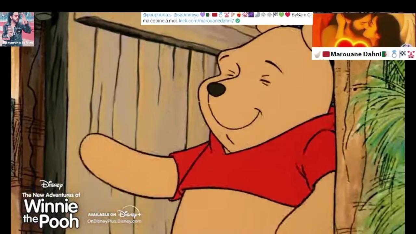
Task: Click the 'AVAILABLE ON' overlay text
Action: pos(102,214)
